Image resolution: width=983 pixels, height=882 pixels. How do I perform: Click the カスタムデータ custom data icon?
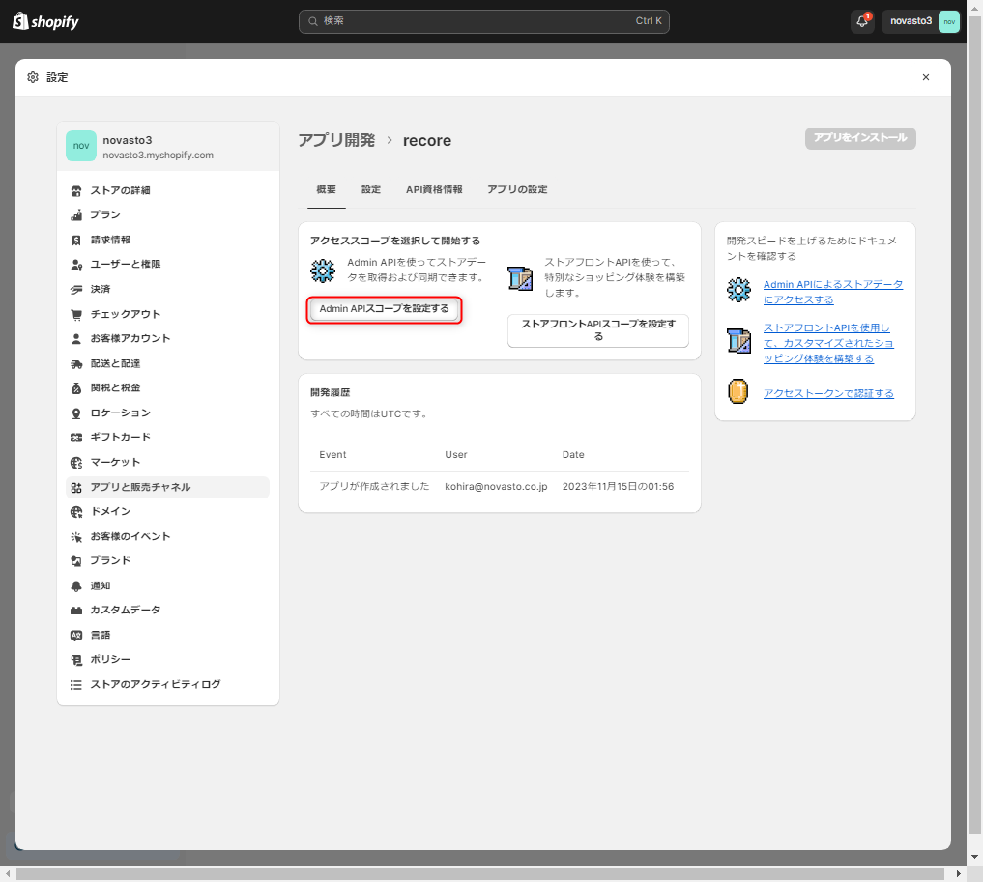[75, 611]
